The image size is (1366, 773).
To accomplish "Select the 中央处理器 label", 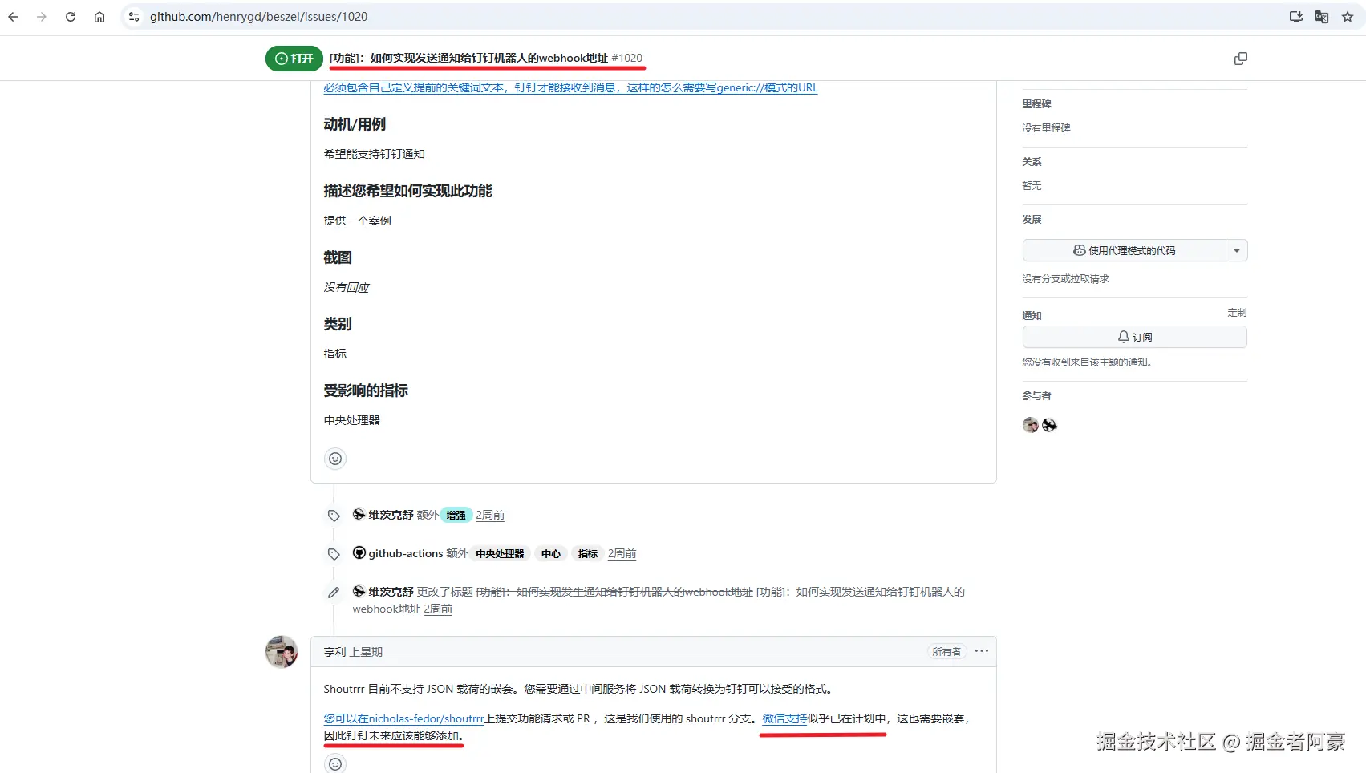I will coord(500,554).
